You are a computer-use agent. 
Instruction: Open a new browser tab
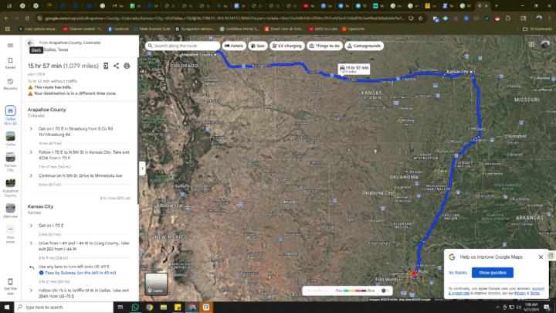pos(497,5)
